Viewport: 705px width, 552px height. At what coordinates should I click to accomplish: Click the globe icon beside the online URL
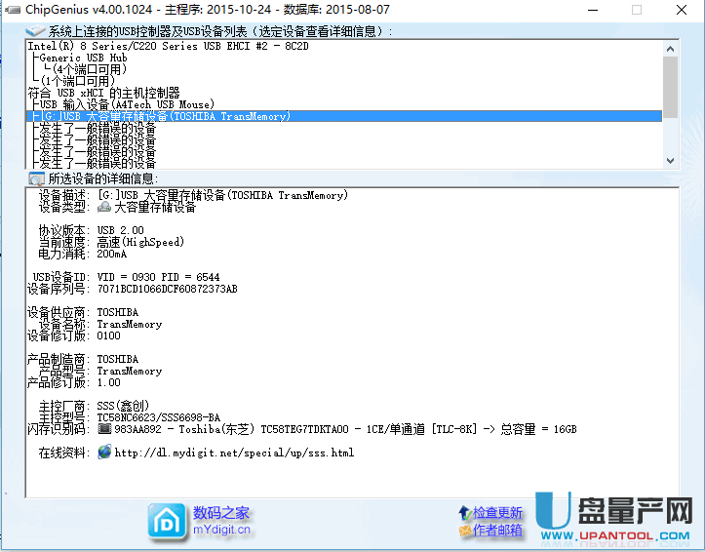[x=104, y=453]
